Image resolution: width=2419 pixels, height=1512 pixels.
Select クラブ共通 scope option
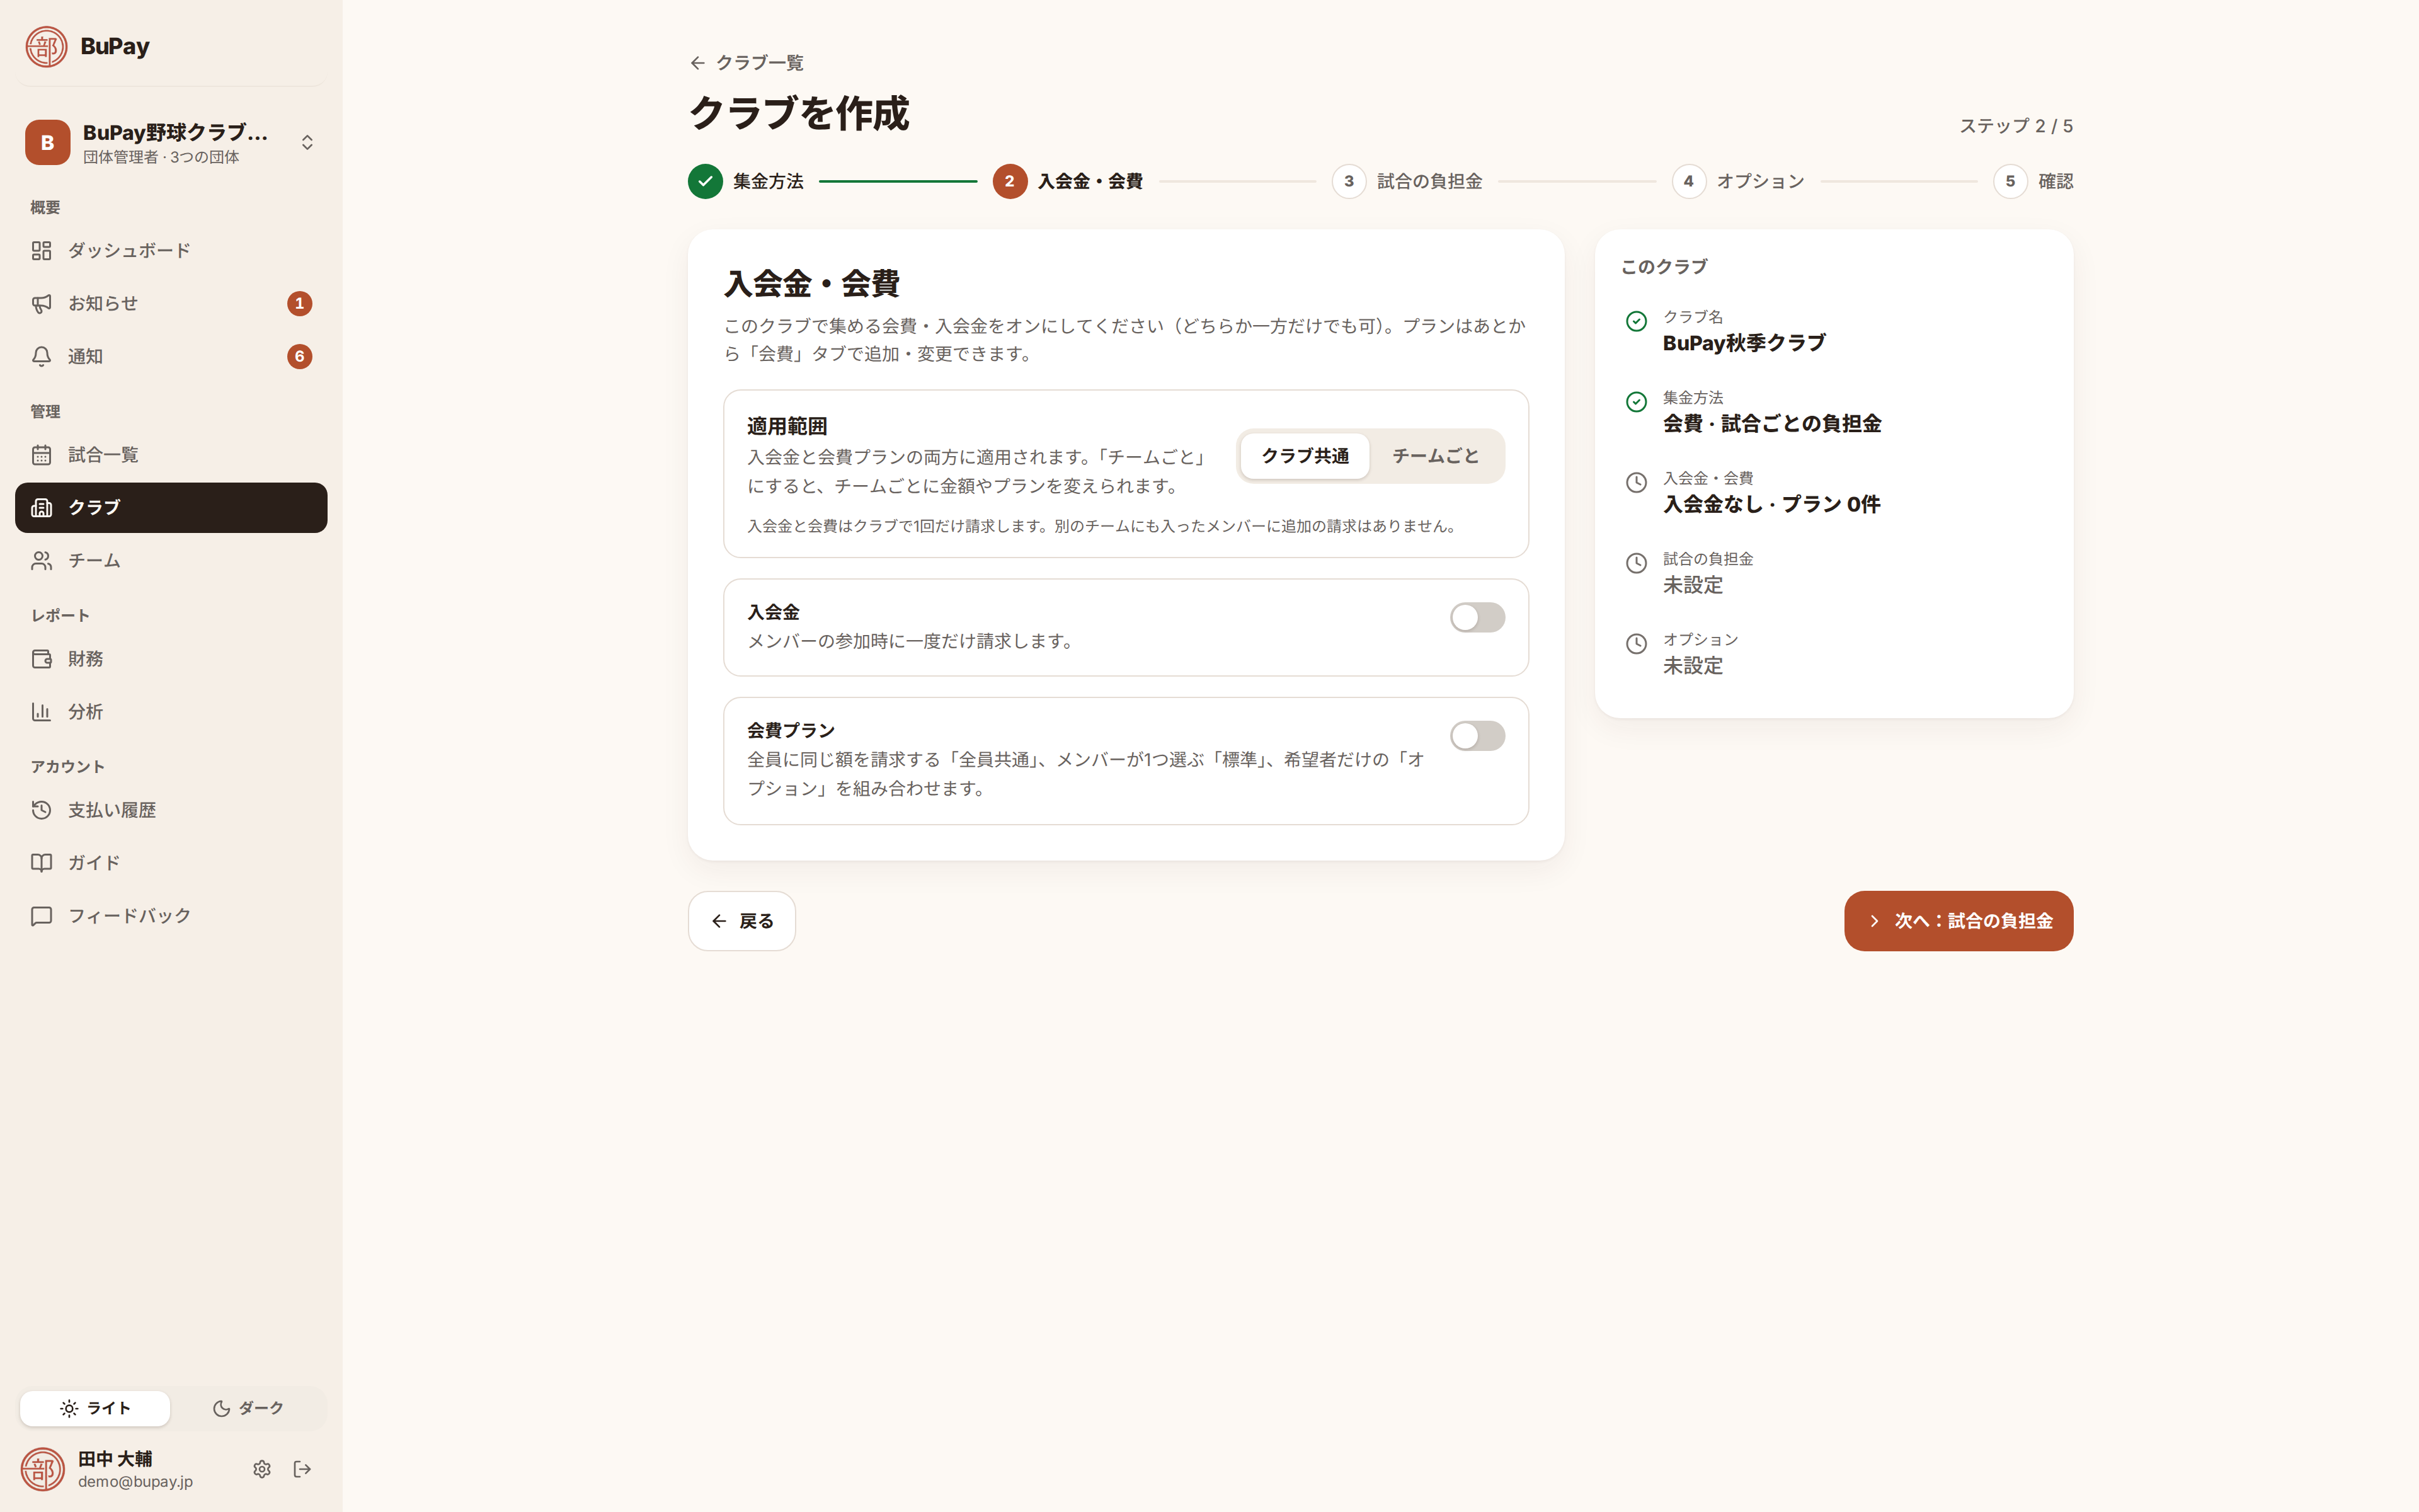(x=1305, y=456)
